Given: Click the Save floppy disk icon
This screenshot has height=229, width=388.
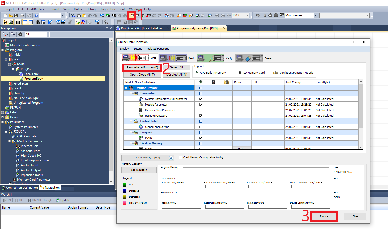Looking at the screenshot, I should [x=16, y=15].
